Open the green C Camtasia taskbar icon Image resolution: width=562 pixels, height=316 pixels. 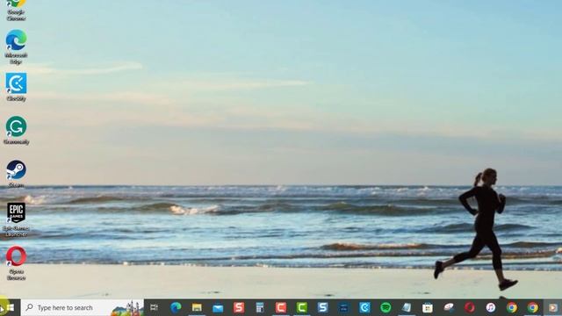tap(302, 308)
